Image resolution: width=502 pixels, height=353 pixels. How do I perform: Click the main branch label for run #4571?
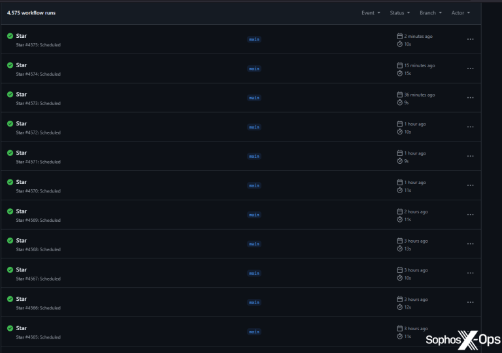pos(254,157)
